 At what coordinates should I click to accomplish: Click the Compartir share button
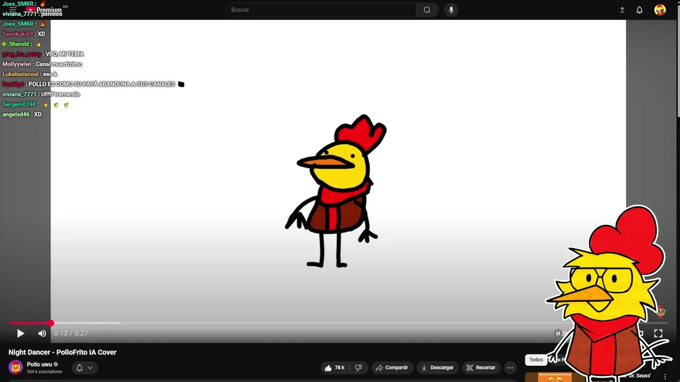pos(392,368)
